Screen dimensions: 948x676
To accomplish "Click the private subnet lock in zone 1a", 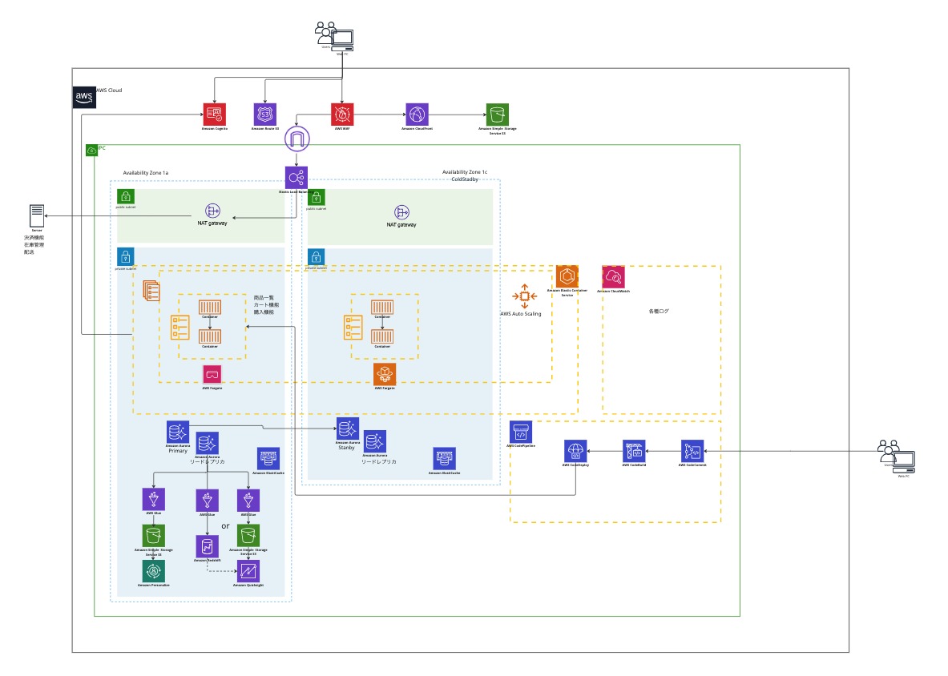I will click(x=126, y=257).
